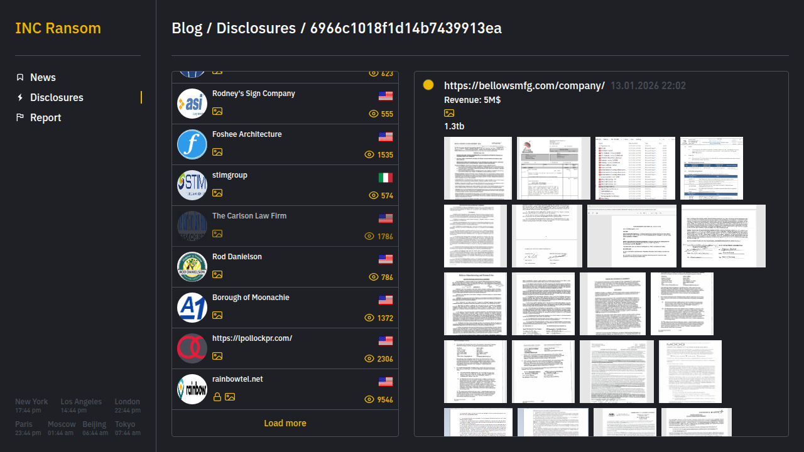Click the Foshee Architecture blue F logo
Image resolution: width=804 pixels, height=452 pixels.
pos(192,144)
